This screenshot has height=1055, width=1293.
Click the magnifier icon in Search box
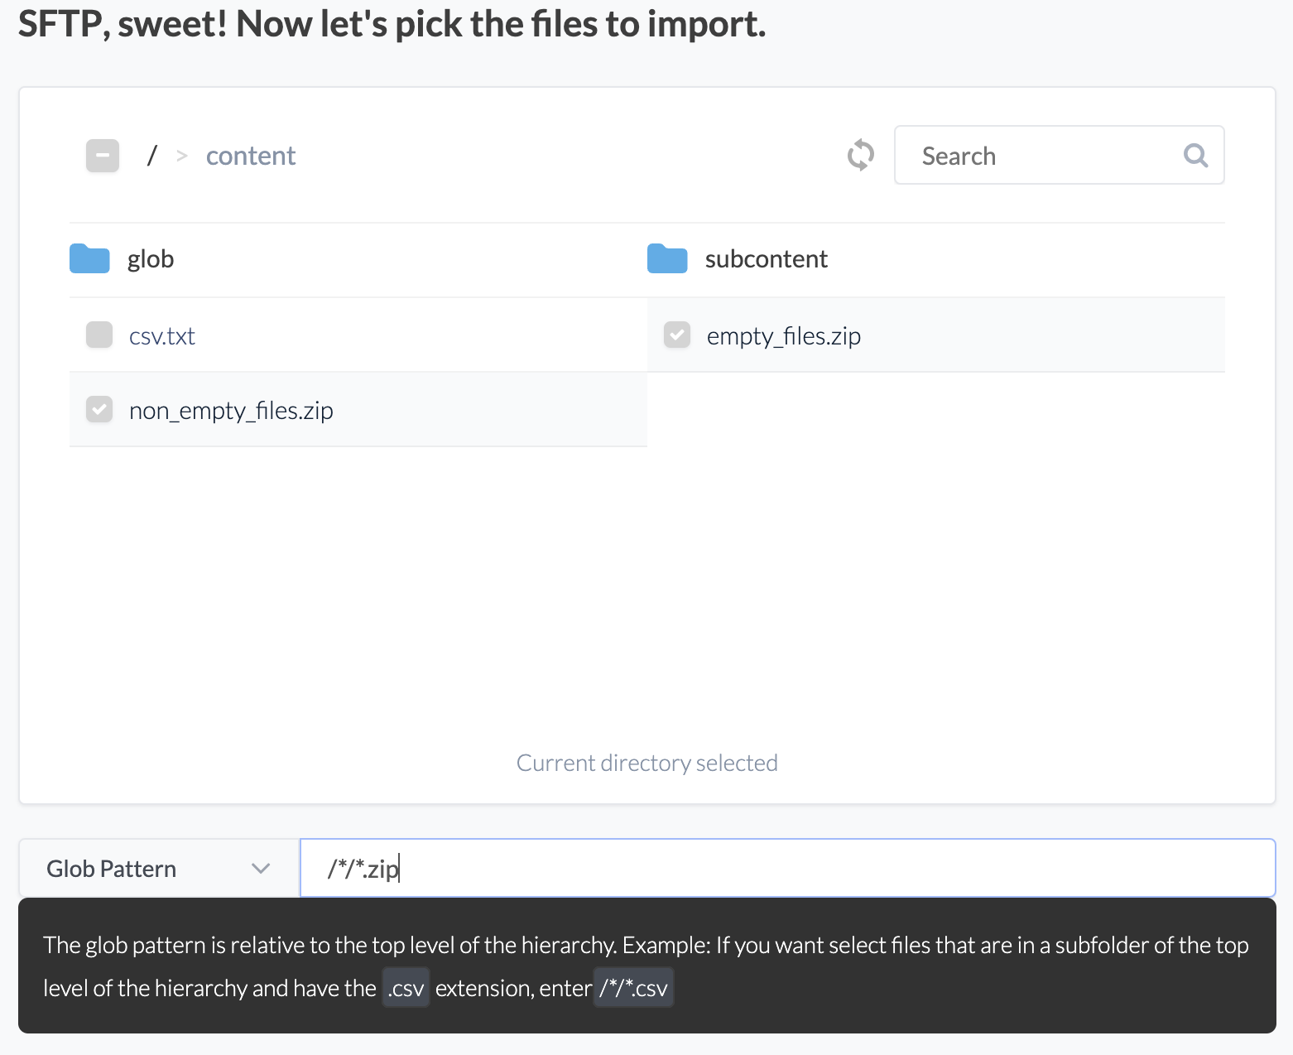pyautogui.click(x=1195, y=155)
